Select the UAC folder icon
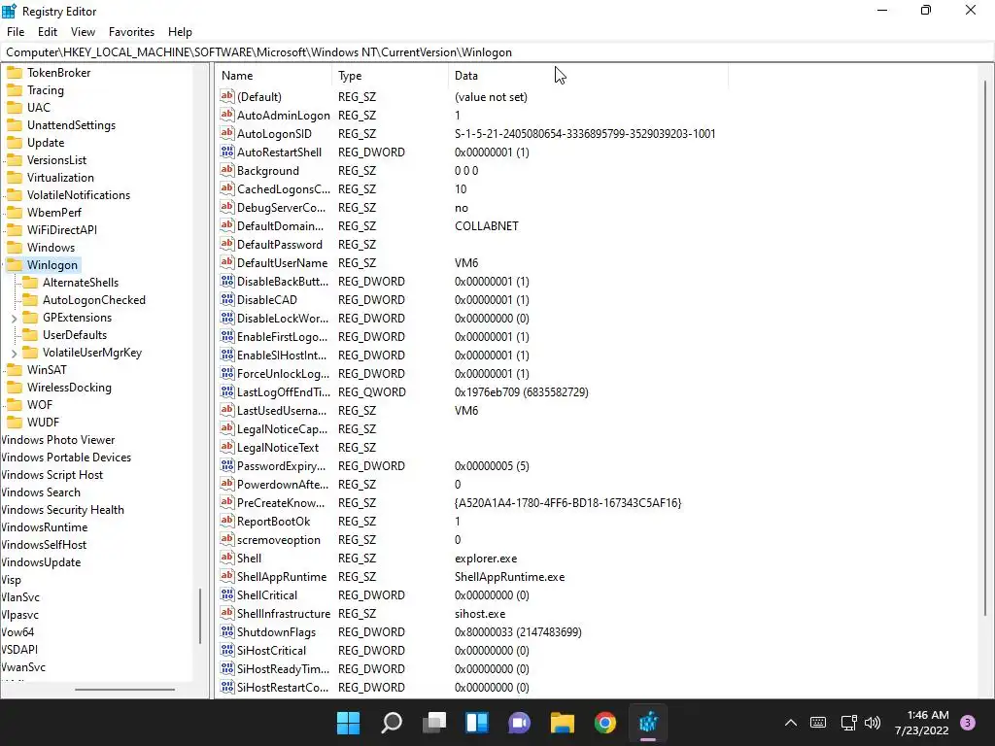 point(14,107)
